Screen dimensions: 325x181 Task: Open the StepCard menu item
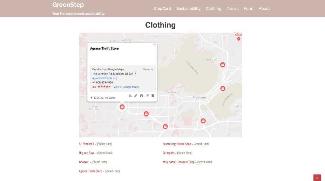(162, 9)
